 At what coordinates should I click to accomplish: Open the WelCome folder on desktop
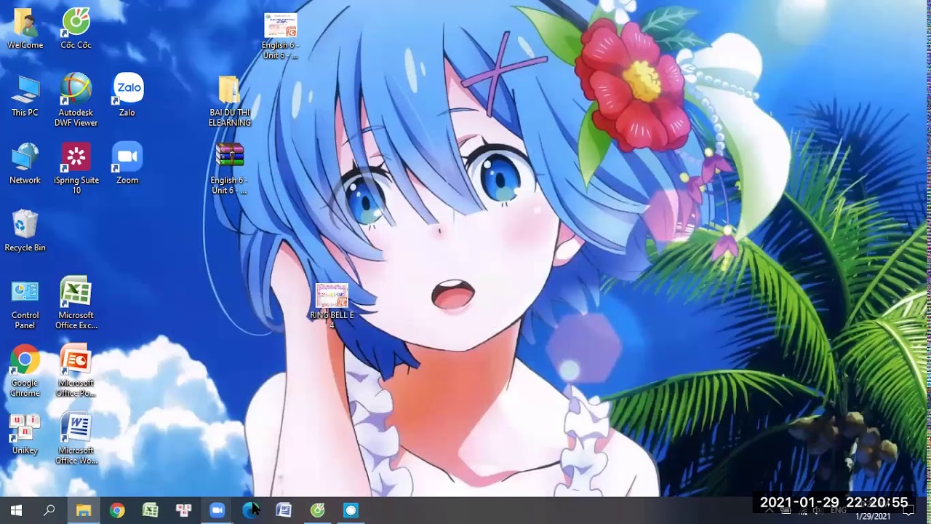tap(25, 28)
